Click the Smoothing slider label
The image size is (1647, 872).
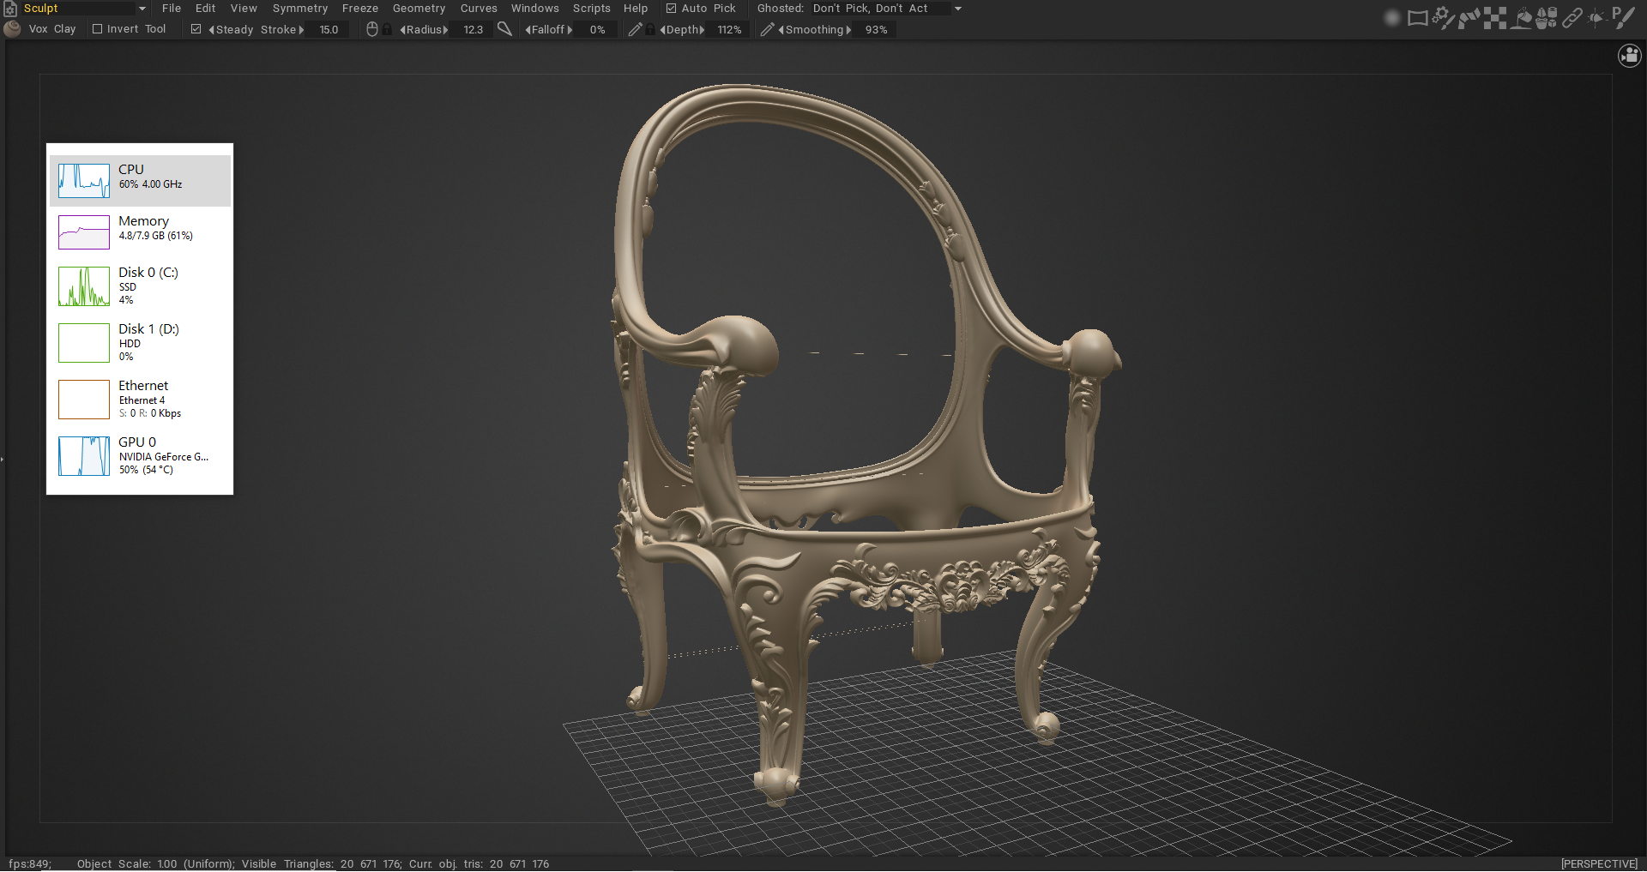pyautogui.click(x=815, y=30)
